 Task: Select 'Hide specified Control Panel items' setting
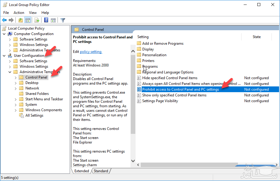170,78
